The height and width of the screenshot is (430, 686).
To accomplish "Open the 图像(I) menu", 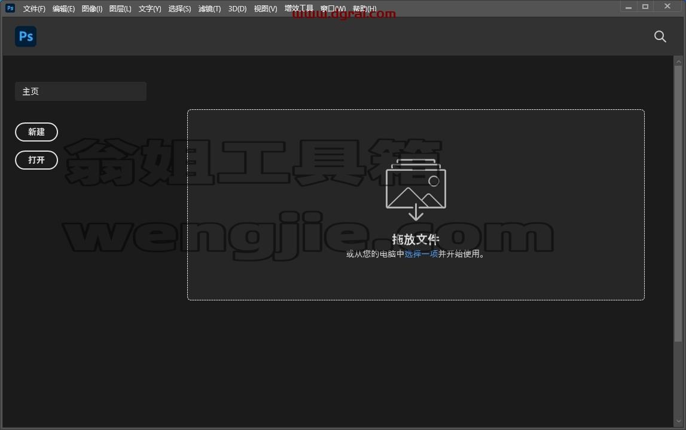I will [92, 9].
